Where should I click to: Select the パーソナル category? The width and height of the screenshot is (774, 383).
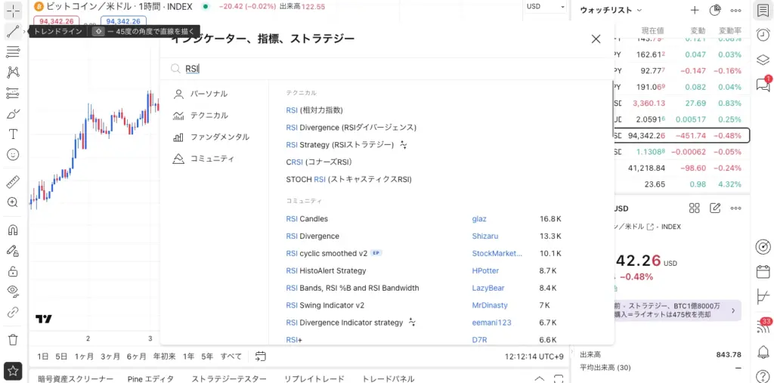[x=214, y=94]
